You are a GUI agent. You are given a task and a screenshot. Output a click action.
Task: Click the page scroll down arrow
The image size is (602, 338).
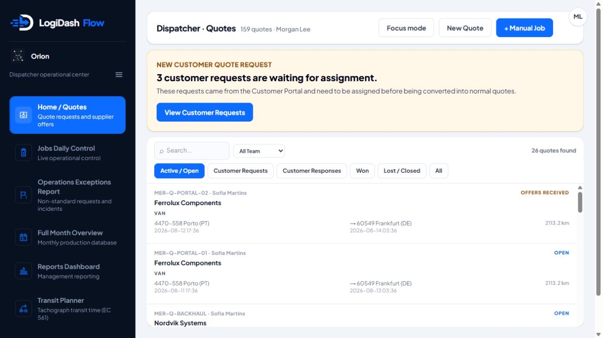[x=598, y=334]
